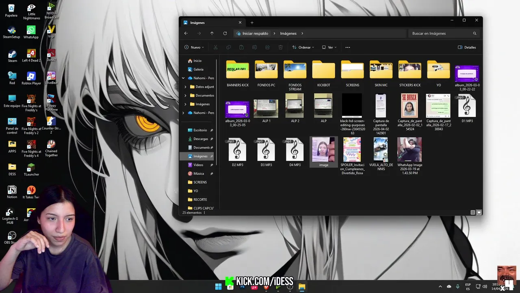Viewport: 520px width, 293px height.
Task: Select the D1 MP3 file
Action: tap(467, 108)
